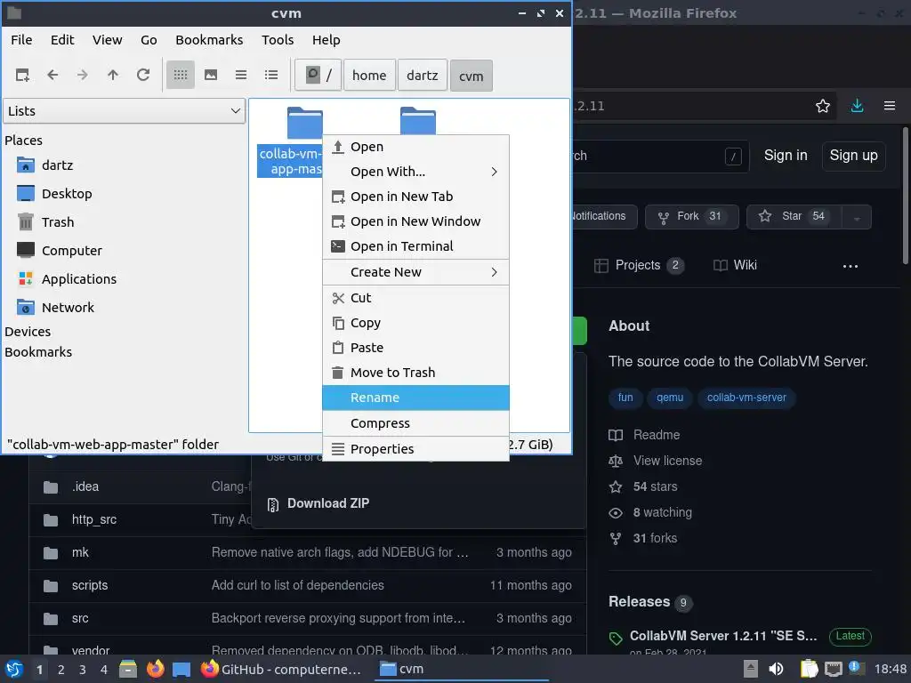Open the repository tabs overflow menu
The width and height of the screenshot is (911, 683).
click(x=851, y=266)
